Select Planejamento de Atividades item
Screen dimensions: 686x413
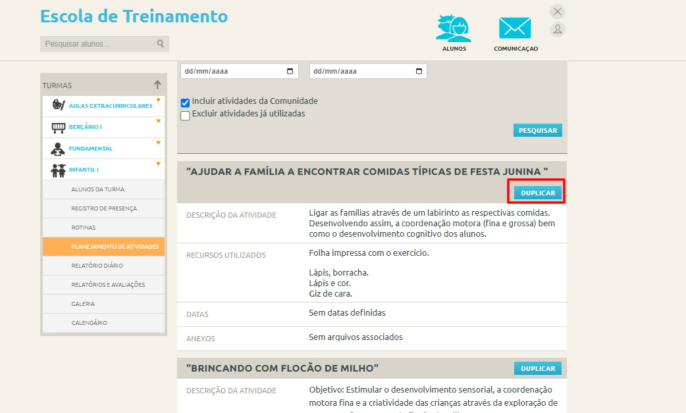click(x=103, y=247)
